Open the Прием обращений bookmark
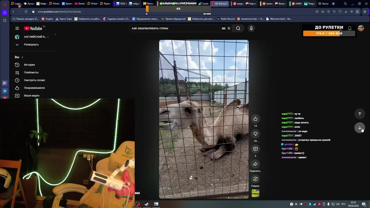 pos(173,19)
